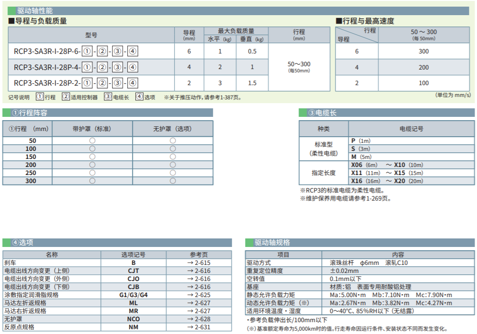The width and height of the screenshot is (477, 334).
Task: Click the 参考负载伸出长/100mm以下 note
Action: click(287, 320)
